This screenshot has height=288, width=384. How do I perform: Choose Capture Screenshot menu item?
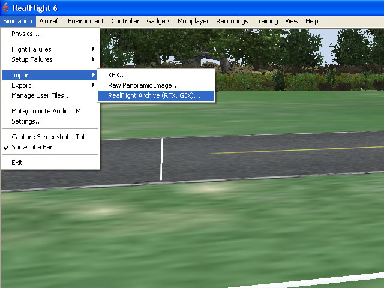pyautogui.click(x=50, y=137)
